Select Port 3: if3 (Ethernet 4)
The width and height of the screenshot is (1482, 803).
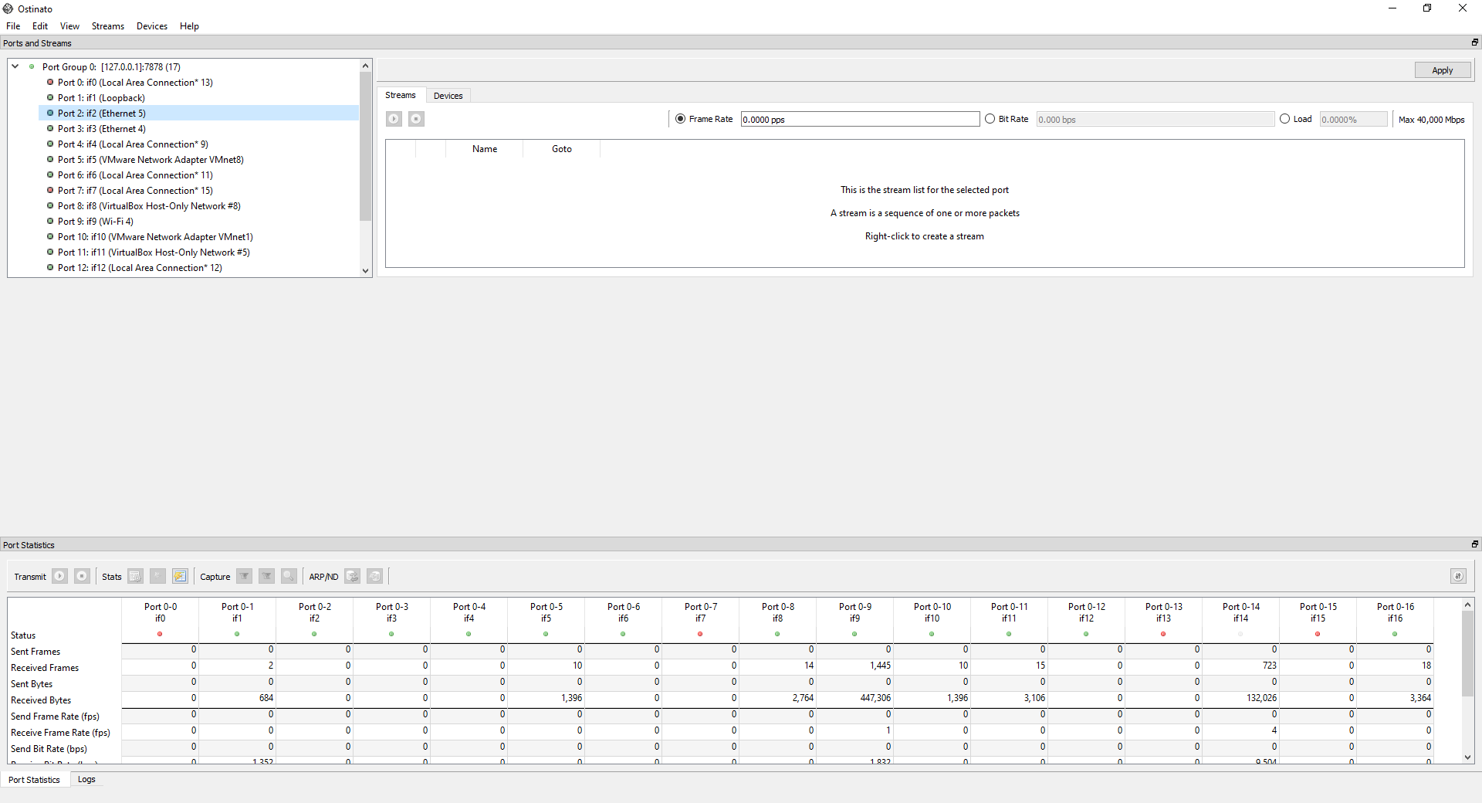[x=101, y=128]
